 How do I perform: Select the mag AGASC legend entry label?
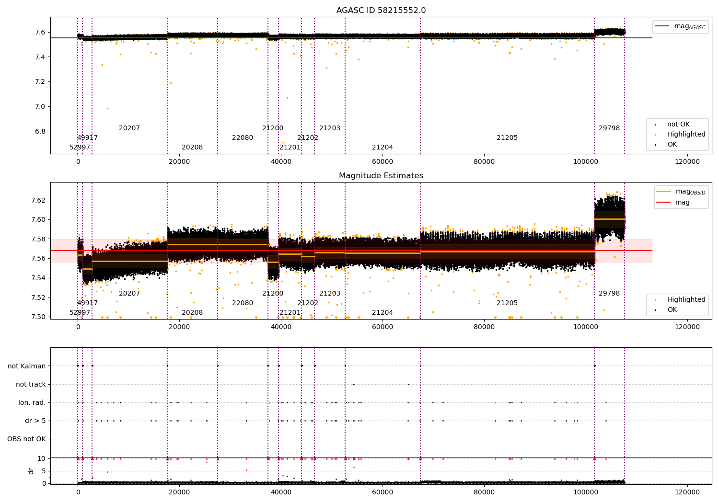pyautogui.click(x=690, y=26)
